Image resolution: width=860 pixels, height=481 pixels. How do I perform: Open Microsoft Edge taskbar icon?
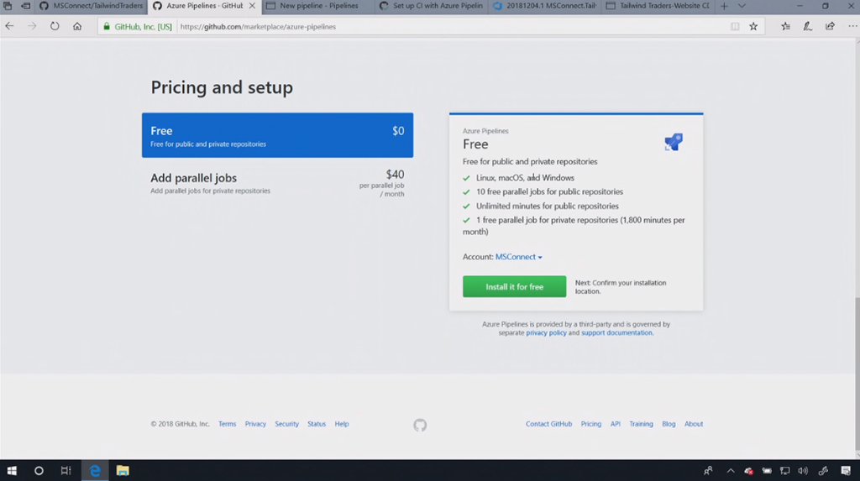click(x=95, y=471)
